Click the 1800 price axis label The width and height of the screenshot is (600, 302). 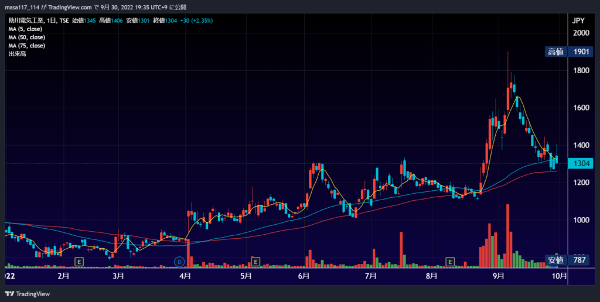(581, 70)
